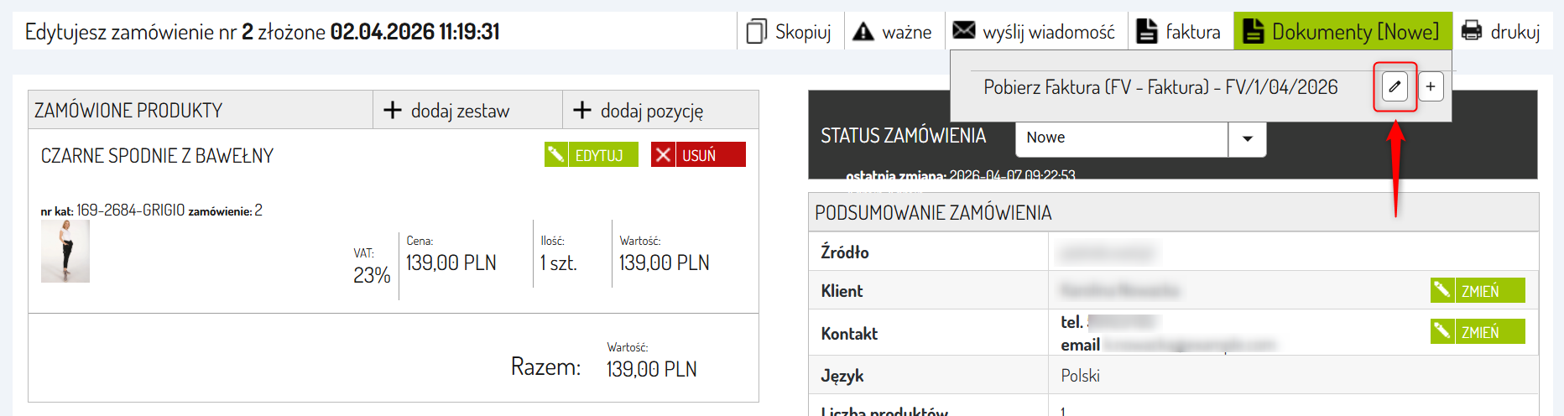Click the pencil edit icon beside invoice FV/1/04/2026
Screen dimensions: 1564x416
coord(1395,86)
